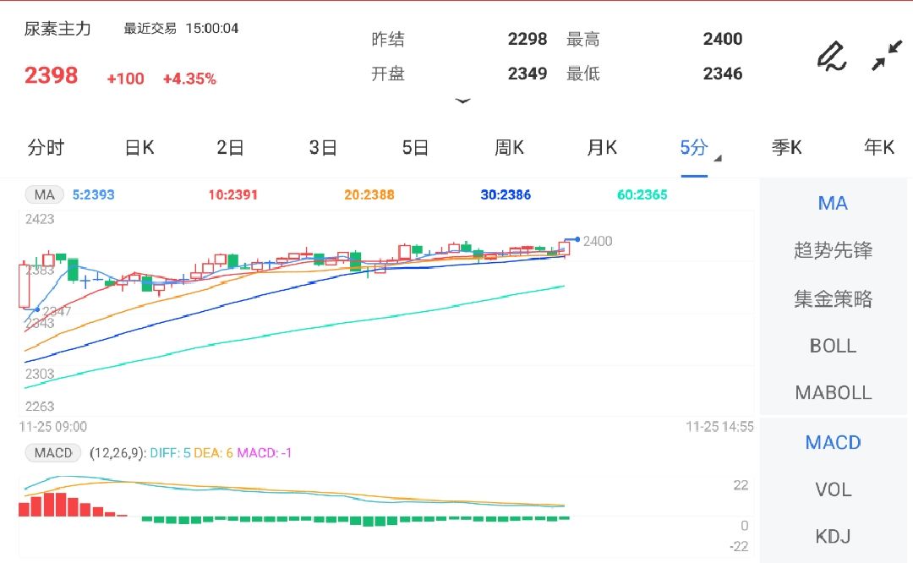Switch to the 日K tab
The width and height of the screenshot is (913, 563).
point(139,147)
